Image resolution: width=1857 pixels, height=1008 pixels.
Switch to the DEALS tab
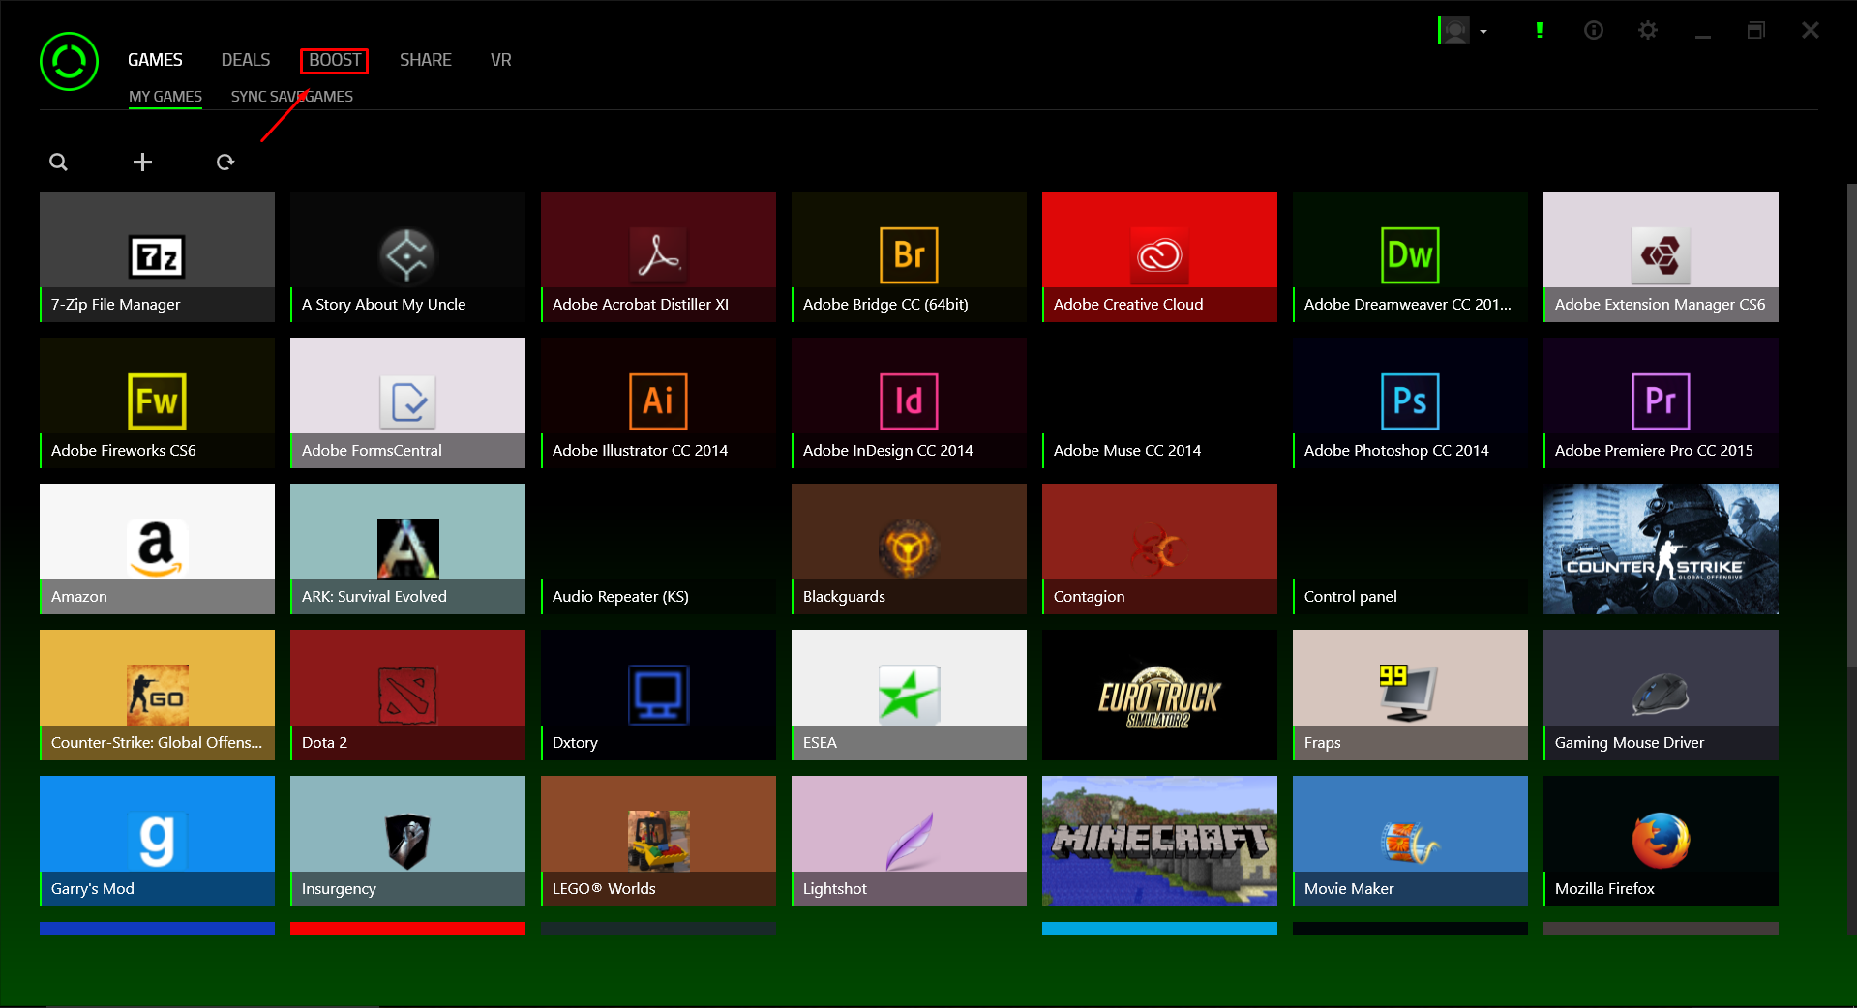[246, 60]
